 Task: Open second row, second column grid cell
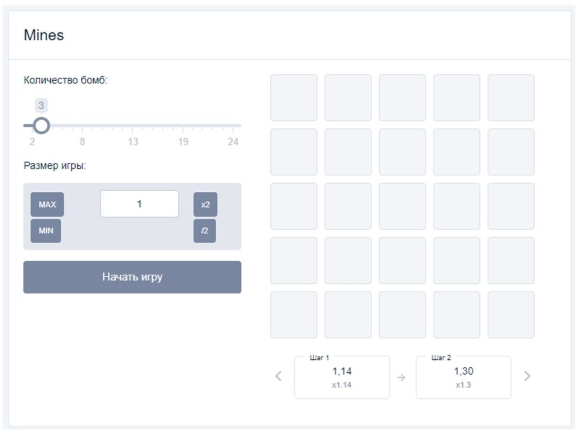coord(348,152)
